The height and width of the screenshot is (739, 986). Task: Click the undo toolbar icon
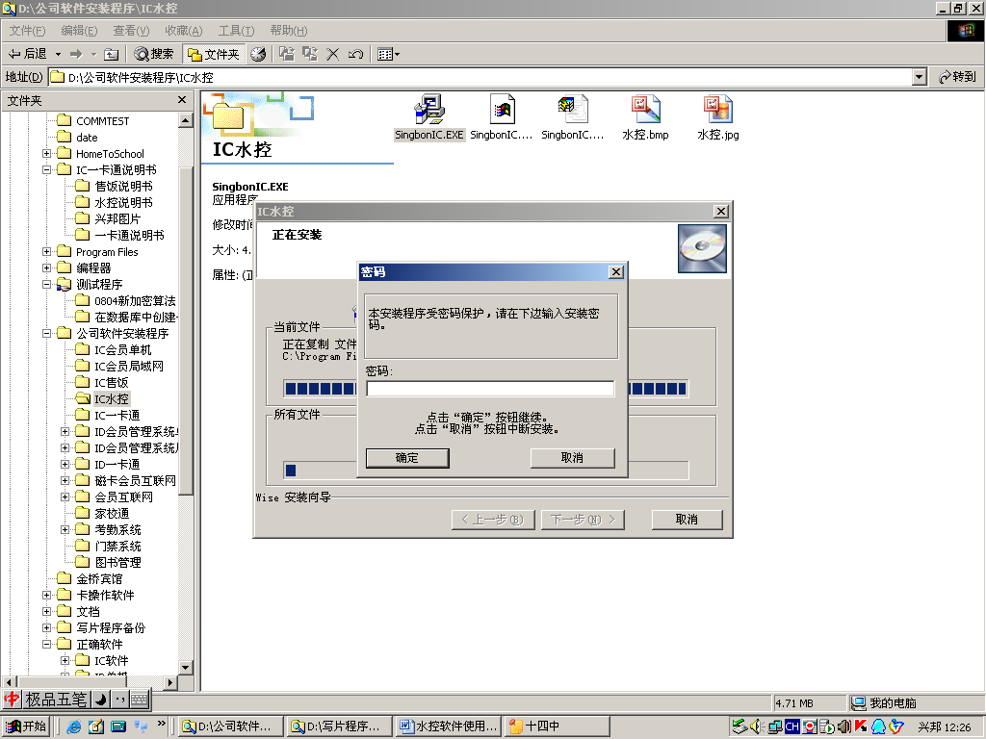coord(355,54)
